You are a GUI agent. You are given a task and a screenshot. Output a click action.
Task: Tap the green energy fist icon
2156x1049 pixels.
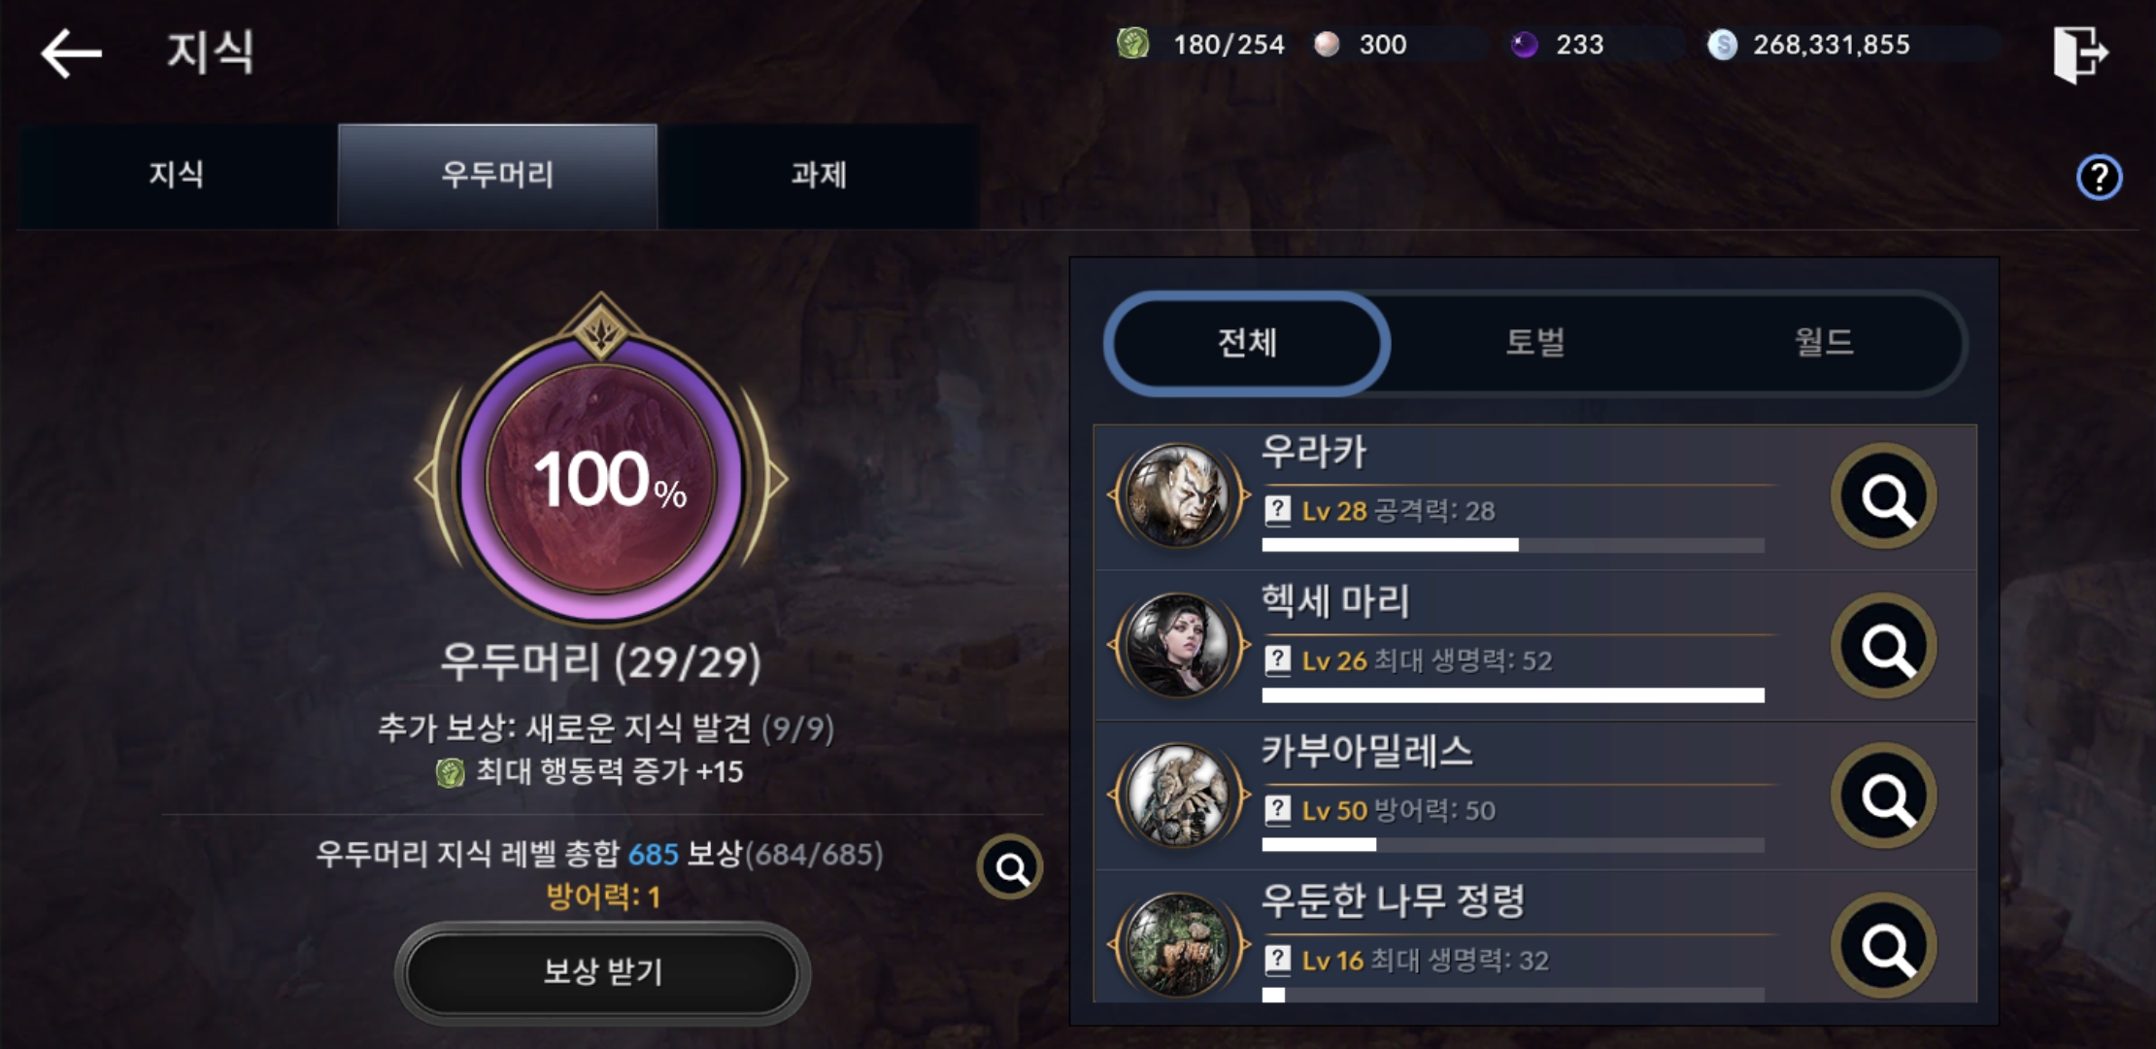(x=1132, y=44)
